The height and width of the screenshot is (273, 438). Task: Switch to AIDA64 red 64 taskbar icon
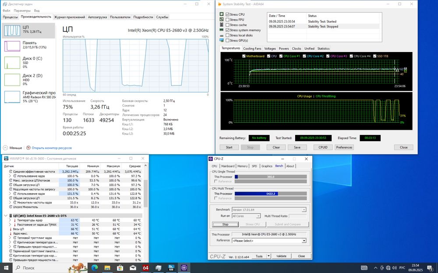[x=145, y=268]
